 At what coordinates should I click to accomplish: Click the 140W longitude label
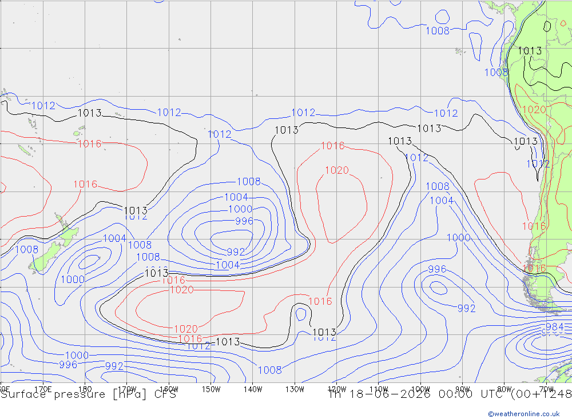[253, 389]
